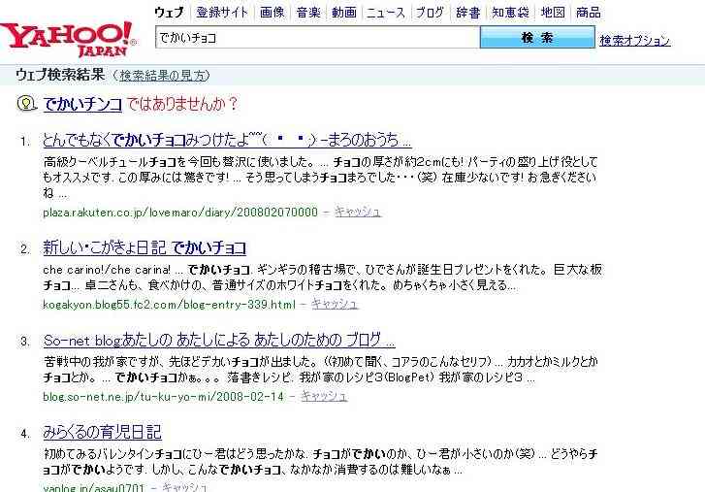
Task: Focus the search box containing でかいチョコ
Action: [317, 37]
